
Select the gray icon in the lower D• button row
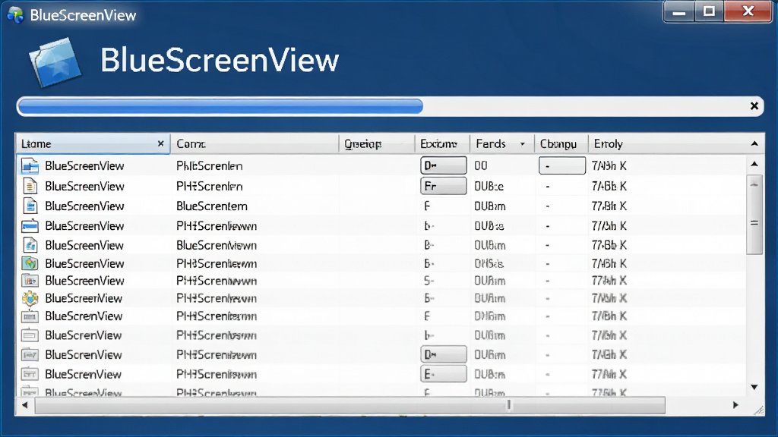point(30,355)
